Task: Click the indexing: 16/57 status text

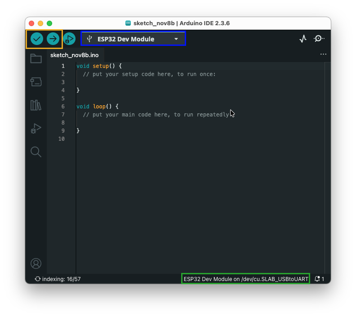Action: click(x=61, y=279)
